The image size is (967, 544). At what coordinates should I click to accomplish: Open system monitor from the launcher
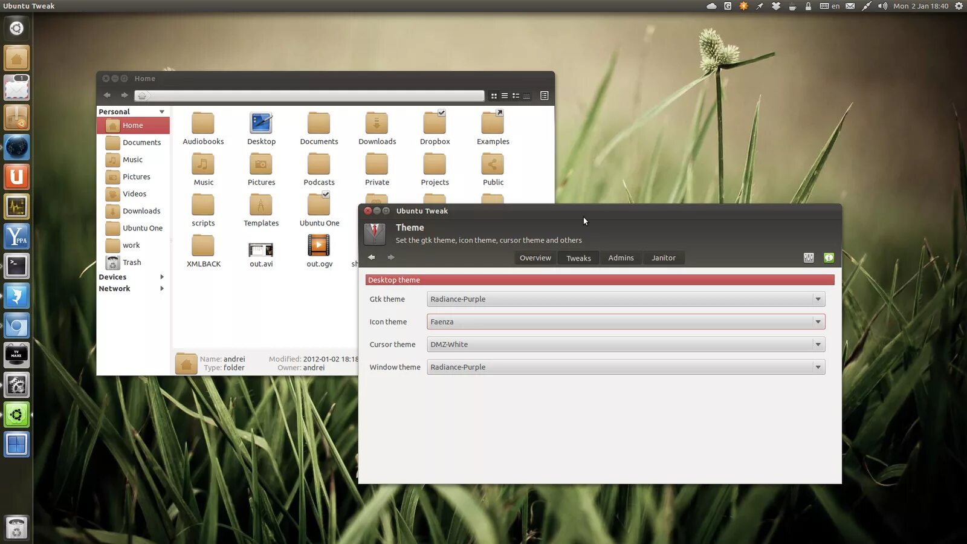[16, 207]
